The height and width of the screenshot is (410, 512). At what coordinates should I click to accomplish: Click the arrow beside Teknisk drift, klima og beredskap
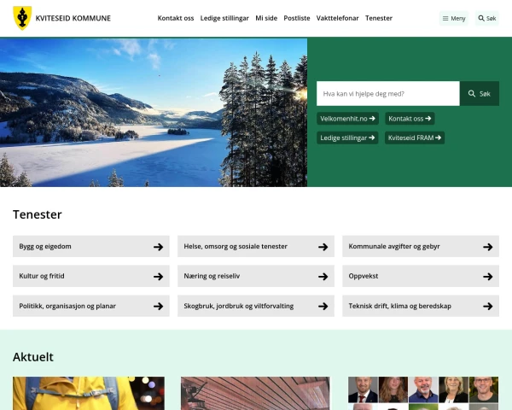point(488,306)
